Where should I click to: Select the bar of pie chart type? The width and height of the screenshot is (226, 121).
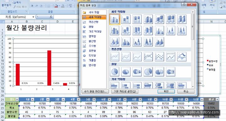170,72
